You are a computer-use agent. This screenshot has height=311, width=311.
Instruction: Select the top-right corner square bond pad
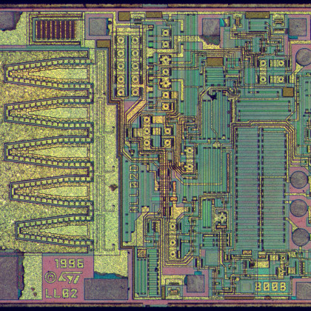point(298,27)
